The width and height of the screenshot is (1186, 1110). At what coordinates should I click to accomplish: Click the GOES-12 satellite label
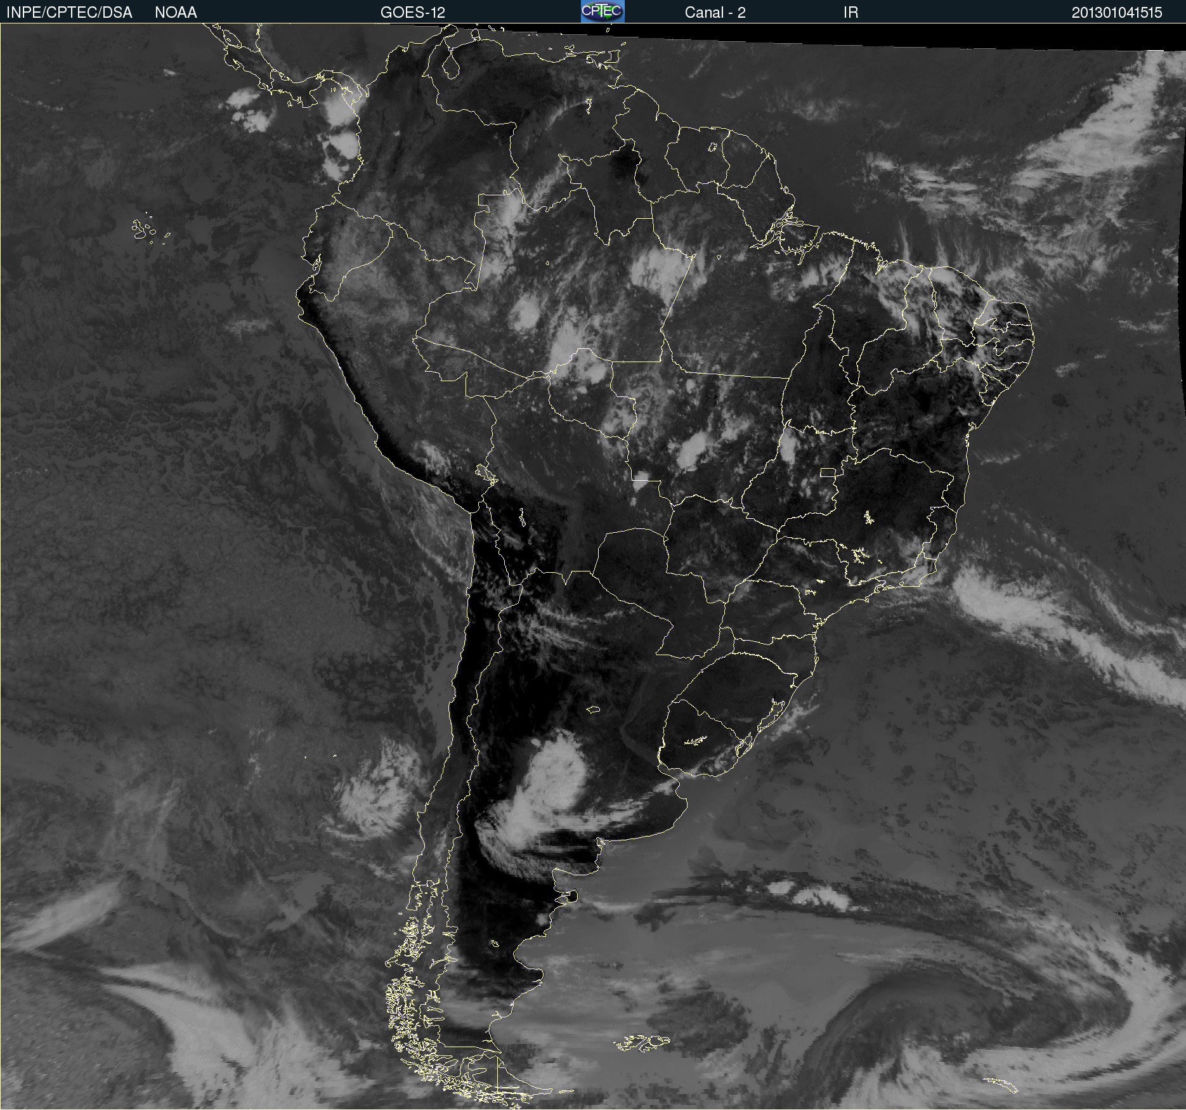tap(413, 13)
